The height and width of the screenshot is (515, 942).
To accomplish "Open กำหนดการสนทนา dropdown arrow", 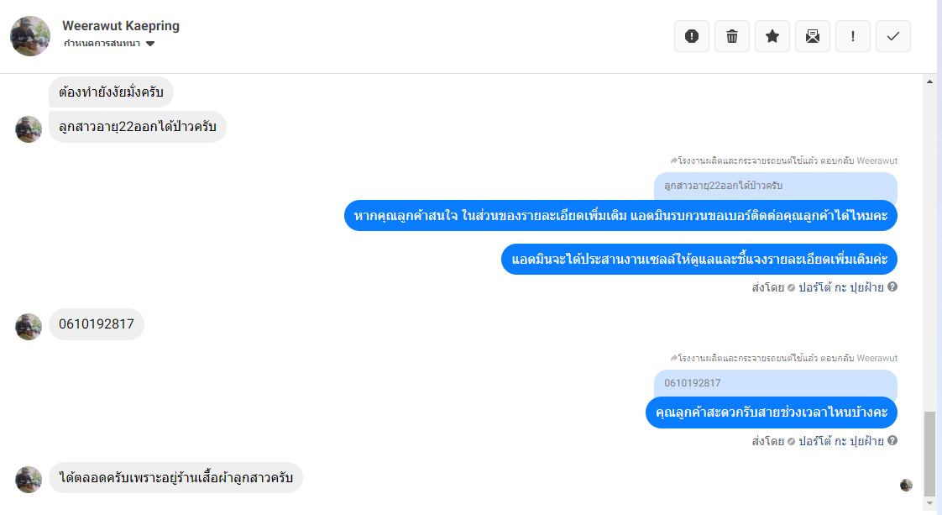I will click(150, 44).
